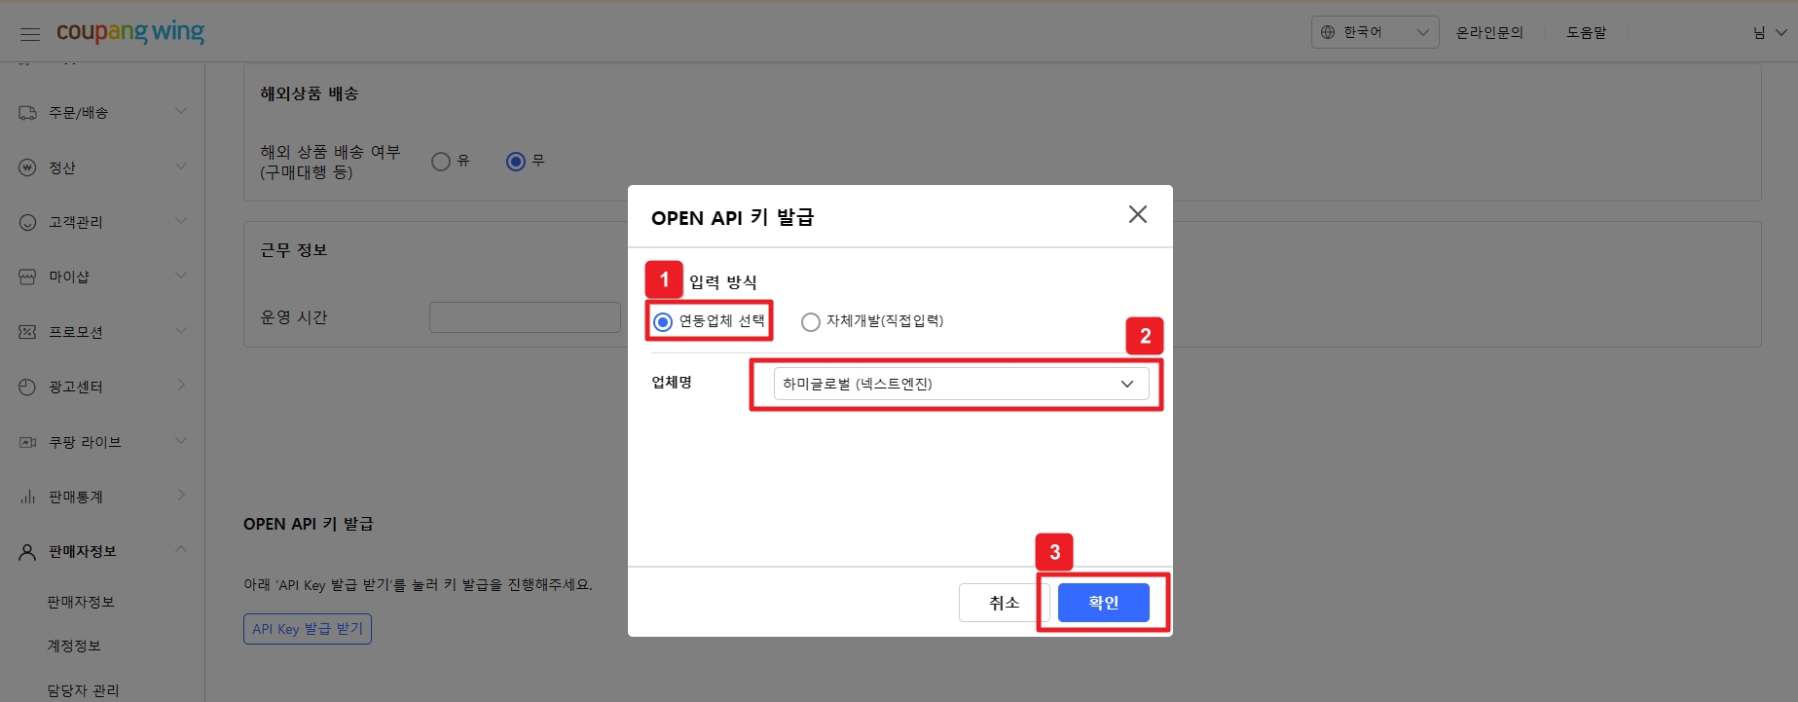Expand the 정산 menu chevron

[x=181, y=166]
